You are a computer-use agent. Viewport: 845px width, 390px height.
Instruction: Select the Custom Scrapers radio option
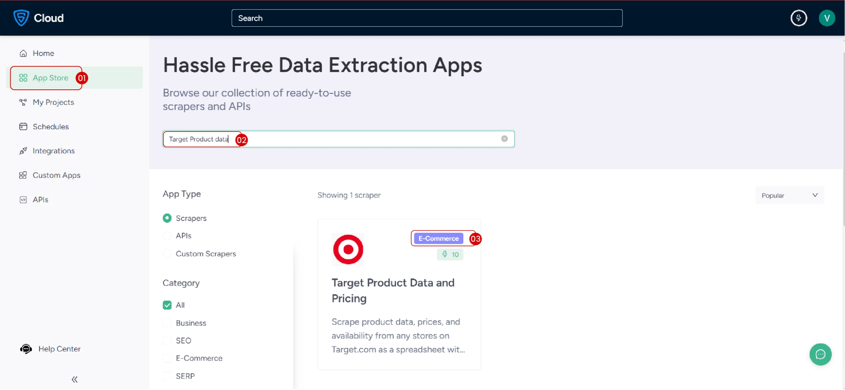pos(167,254)
